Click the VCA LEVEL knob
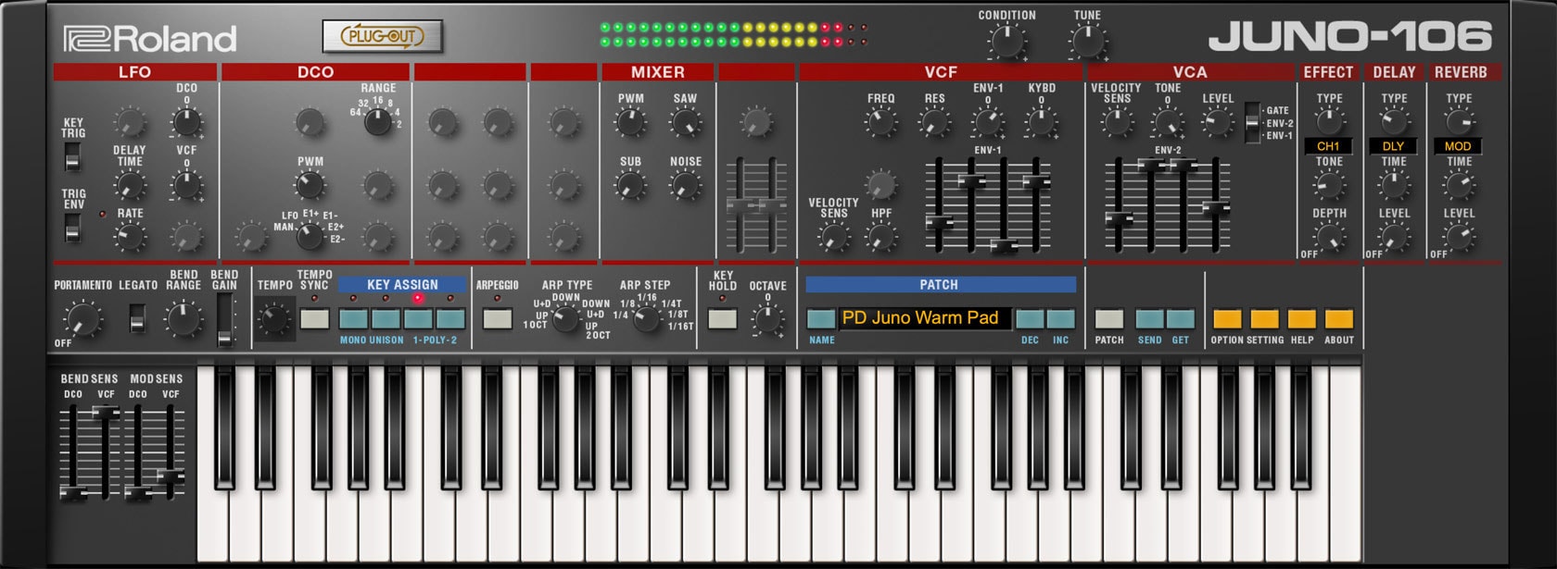Image resolution: width=1557 pixels, height=569 pixels. tap(1218, 122)
